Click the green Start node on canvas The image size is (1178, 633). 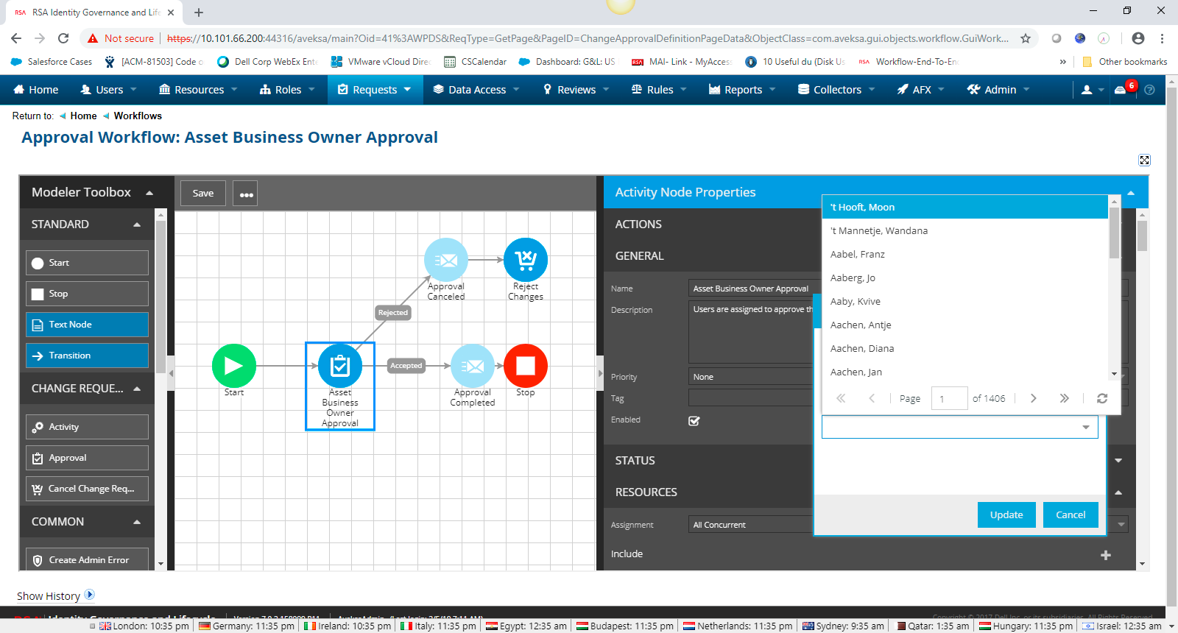[233, 366]
